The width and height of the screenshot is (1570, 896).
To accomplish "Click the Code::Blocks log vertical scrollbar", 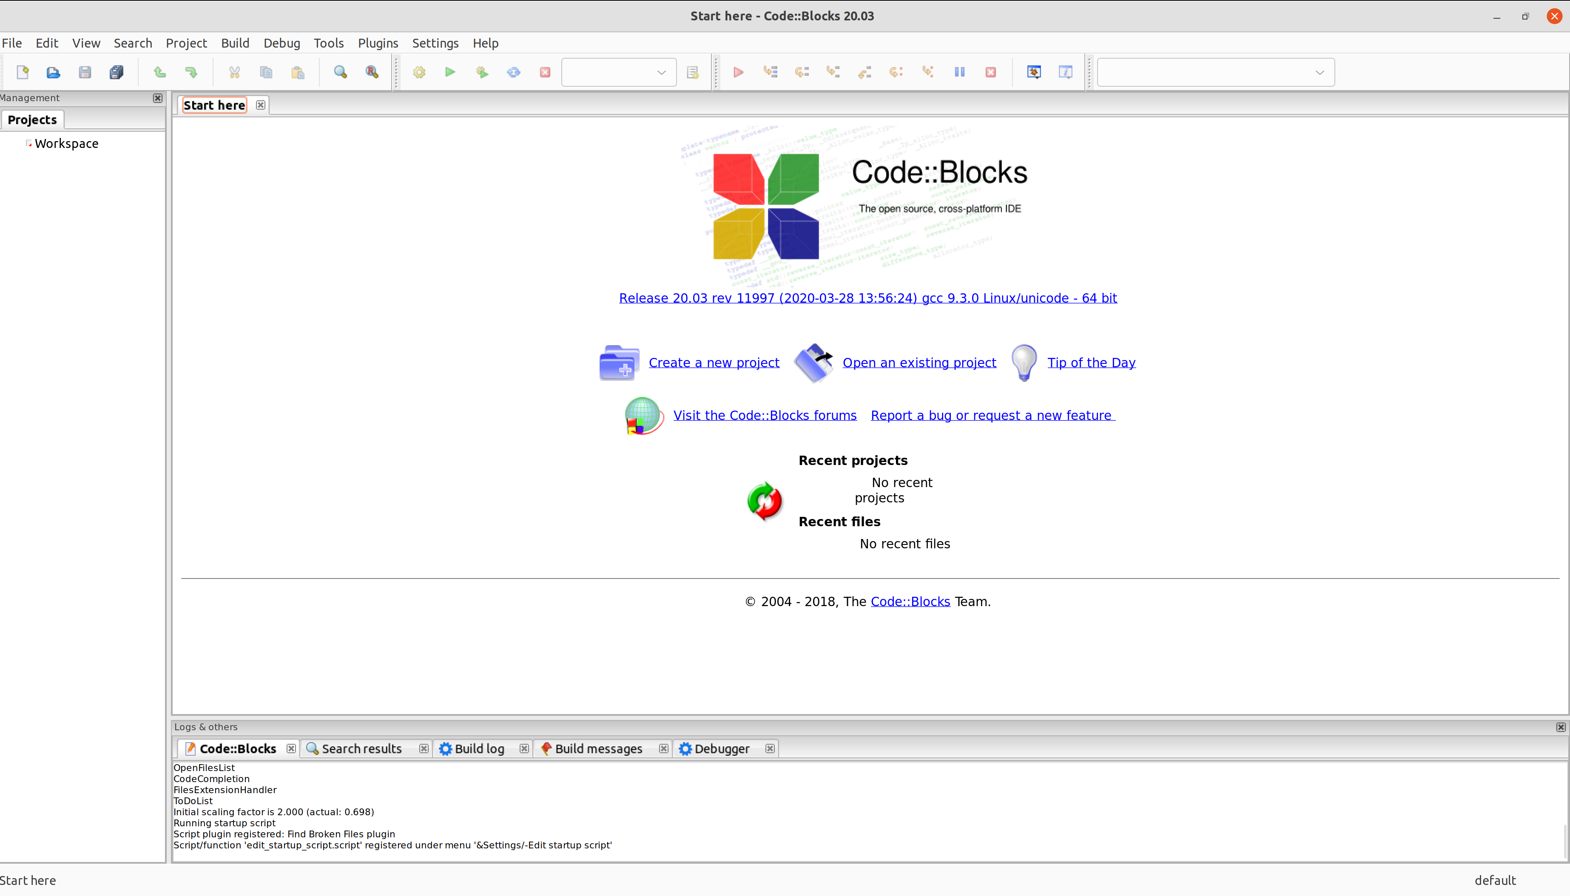I will 1564,841.
